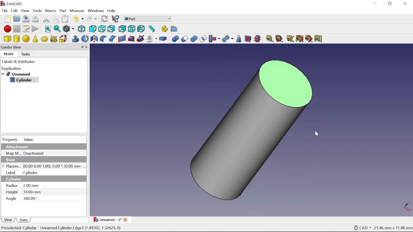Apply Fillet to edges

pyautogui.click(x=104, y=39)
